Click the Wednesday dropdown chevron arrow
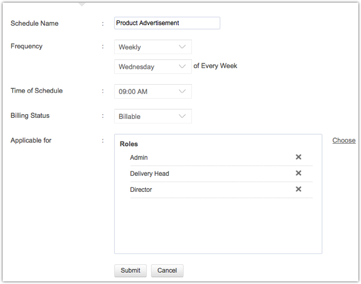This screenshot has width=361, height=284. coord(182,67)
